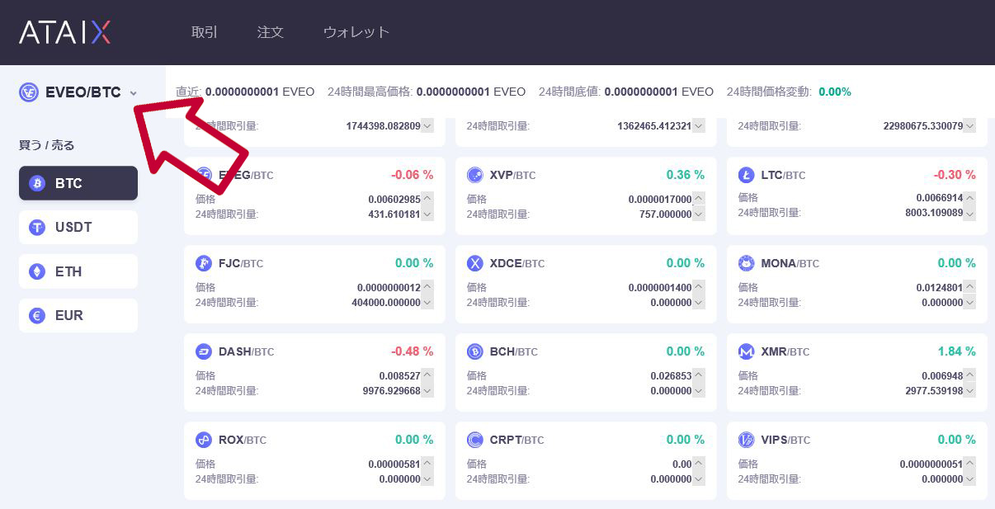995x509 pixels.
Task: Click up arrow on XVP/BTC price
Action: pyautogui.click(x=699, y=199)
